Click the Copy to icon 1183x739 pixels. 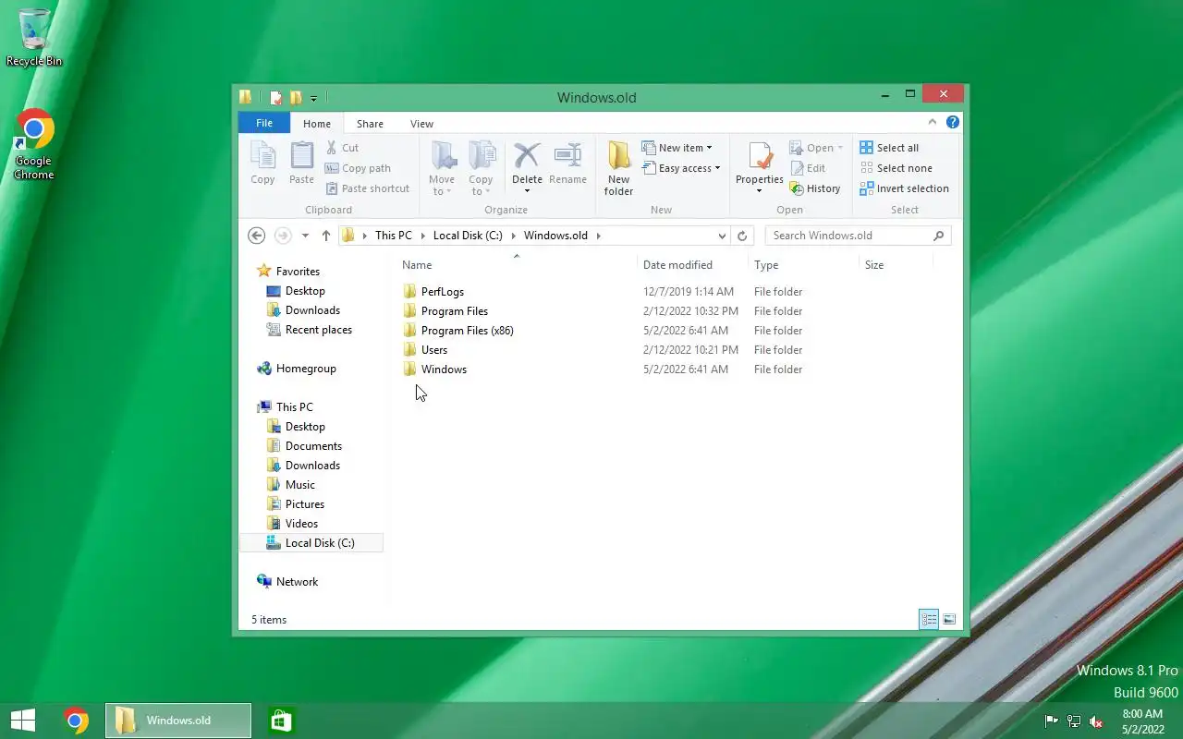point(481,155)
